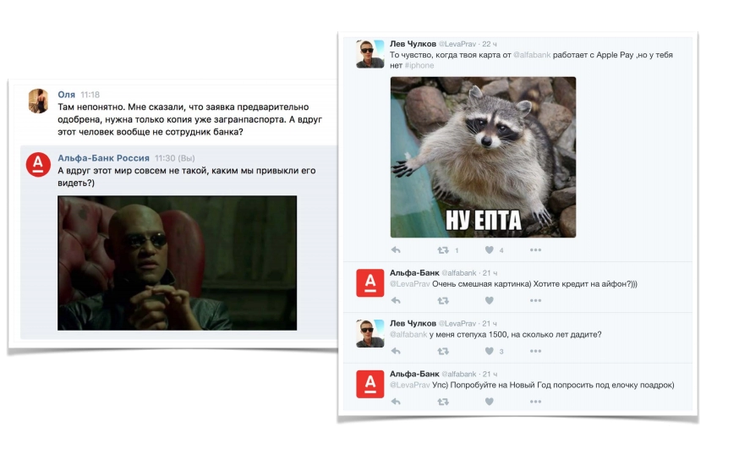The width and height of the screenshot is (739, 460).
Task: Click @alfabank mention in степуха tweet
Action: 408,334
